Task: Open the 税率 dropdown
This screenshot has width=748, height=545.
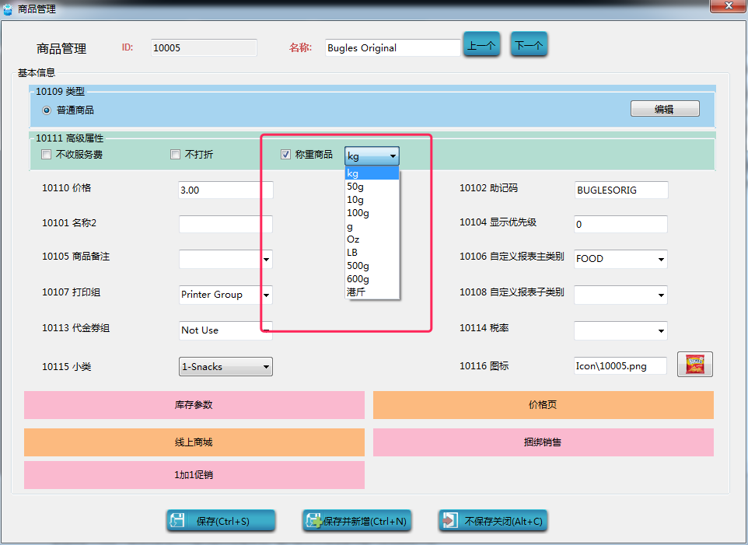Action: tap(661, 330)
